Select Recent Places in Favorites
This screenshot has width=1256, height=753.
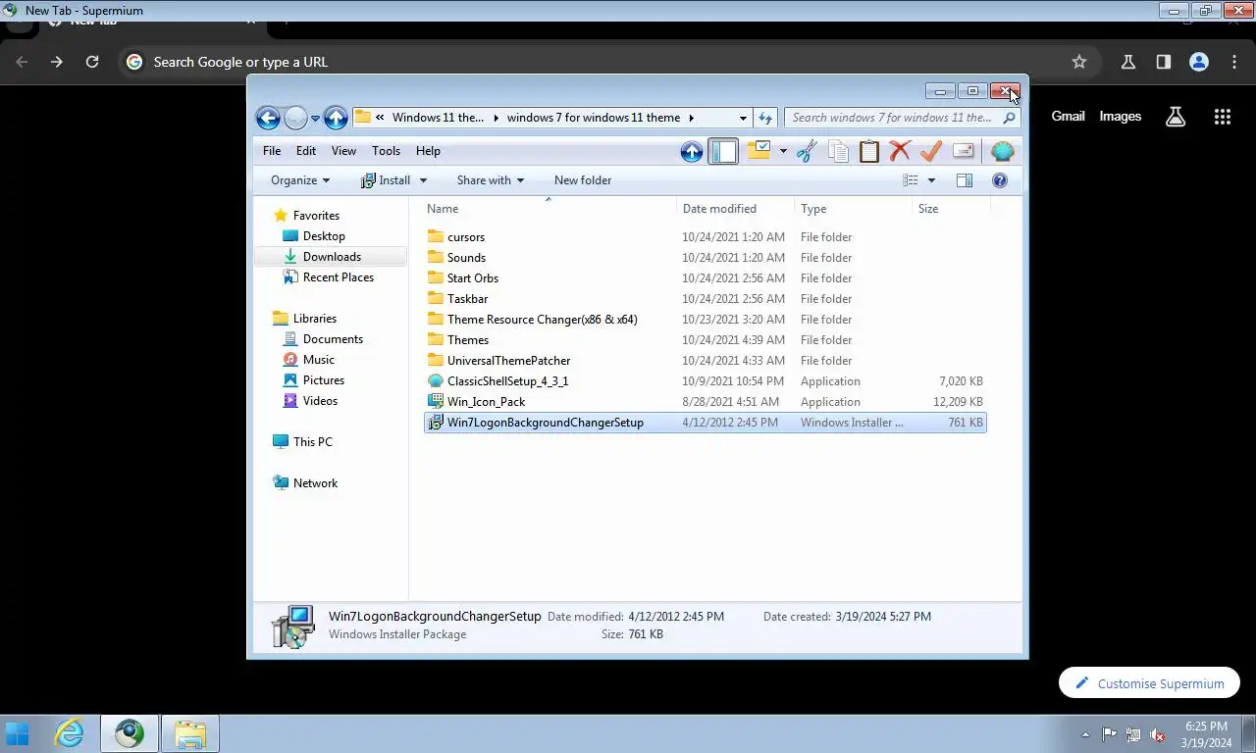339,277
